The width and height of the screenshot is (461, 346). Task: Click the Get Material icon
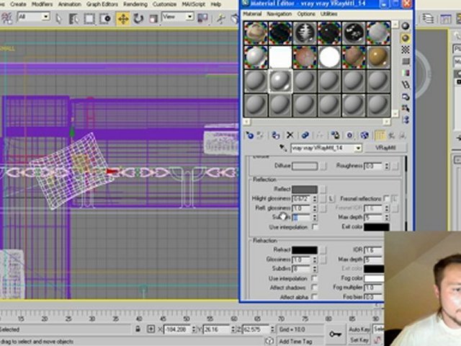pyautogui.click(x=250, y=135)
